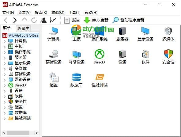Click the 报告 report toolbar button
Viewport: 181px width, 137px height.
coord(72,20)
